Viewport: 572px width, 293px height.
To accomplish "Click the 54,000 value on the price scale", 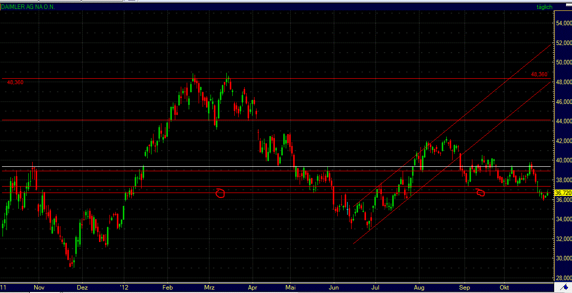I will [x=564, y=22].
